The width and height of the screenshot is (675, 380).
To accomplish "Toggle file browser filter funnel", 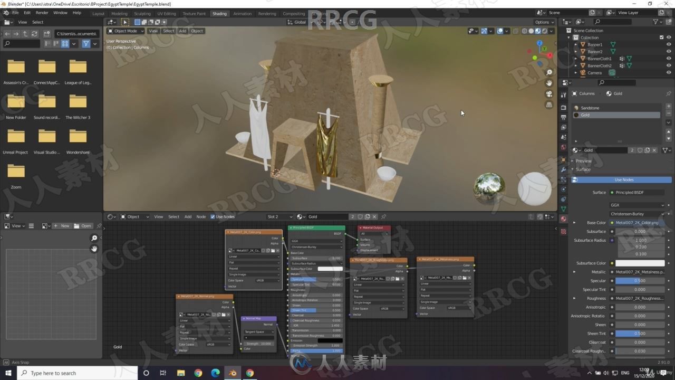I will pyautogui.click(x=86, y=44).
